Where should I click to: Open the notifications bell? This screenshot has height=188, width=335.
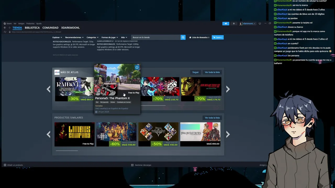pyautogui.click(x=234, y=23)
